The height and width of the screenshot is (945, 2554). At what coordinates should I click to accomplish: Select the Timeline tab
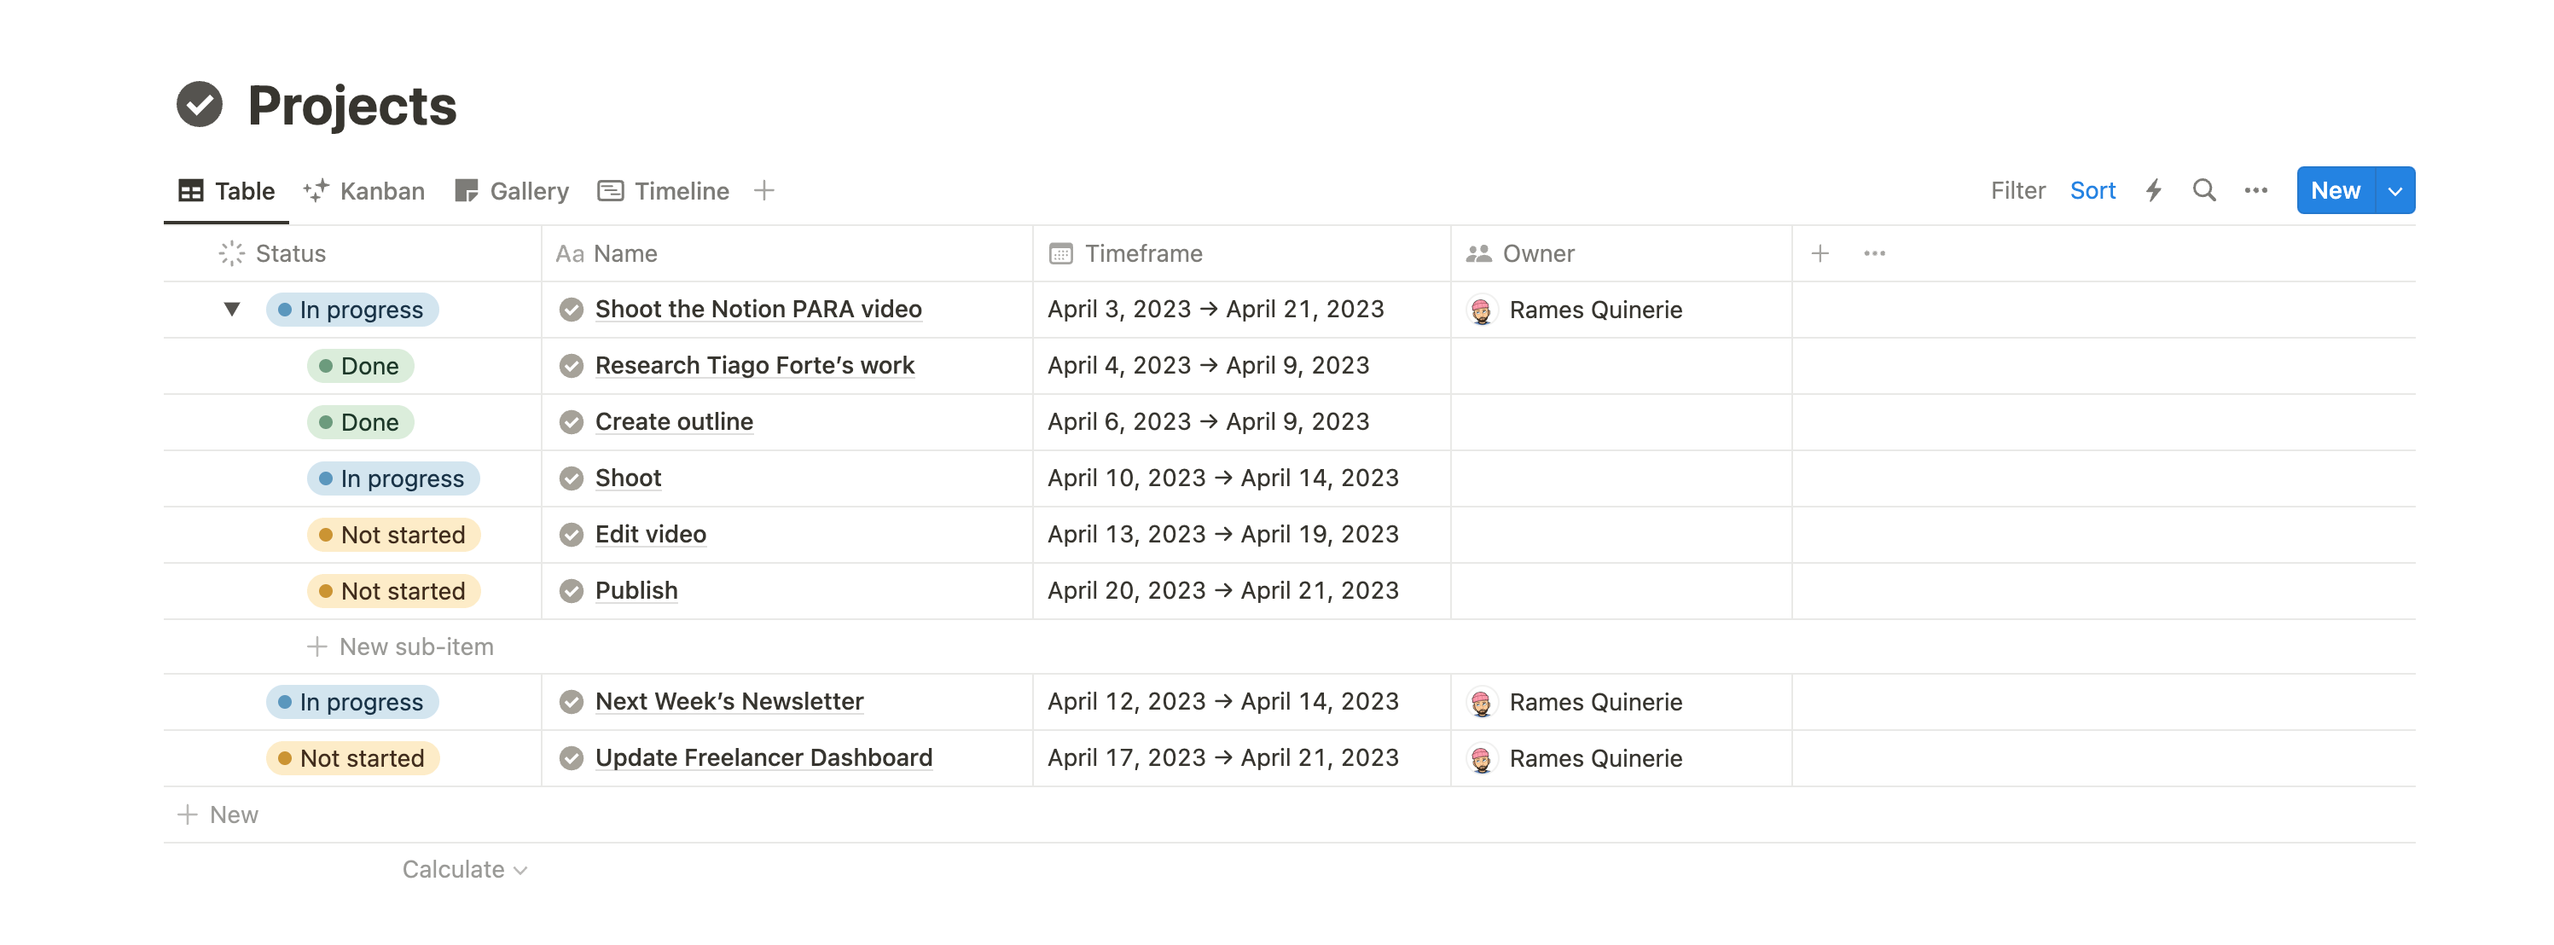coord(665,189)
